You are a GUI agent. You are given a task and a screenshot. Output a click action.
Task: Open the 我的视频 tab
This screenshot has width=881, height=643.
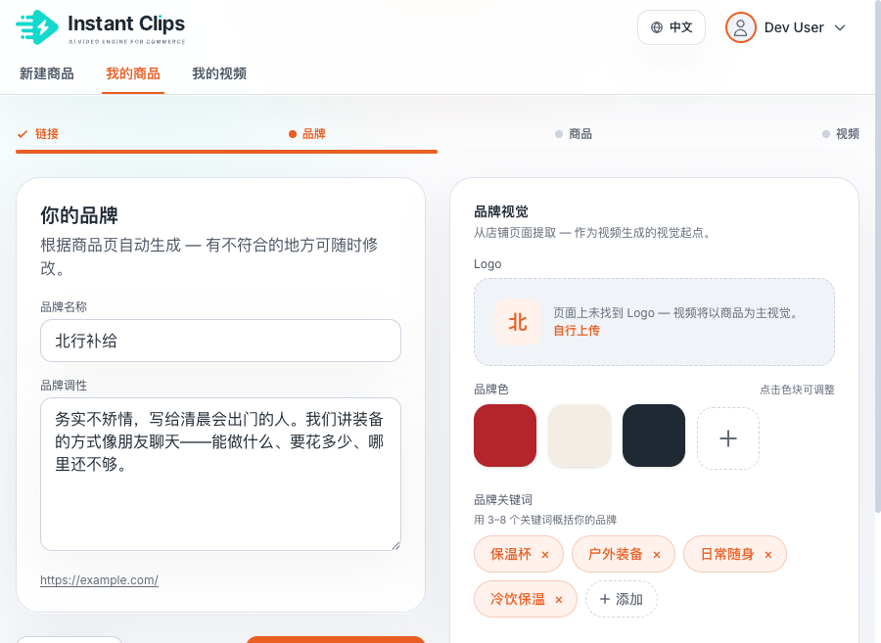(x=219, y=73)
